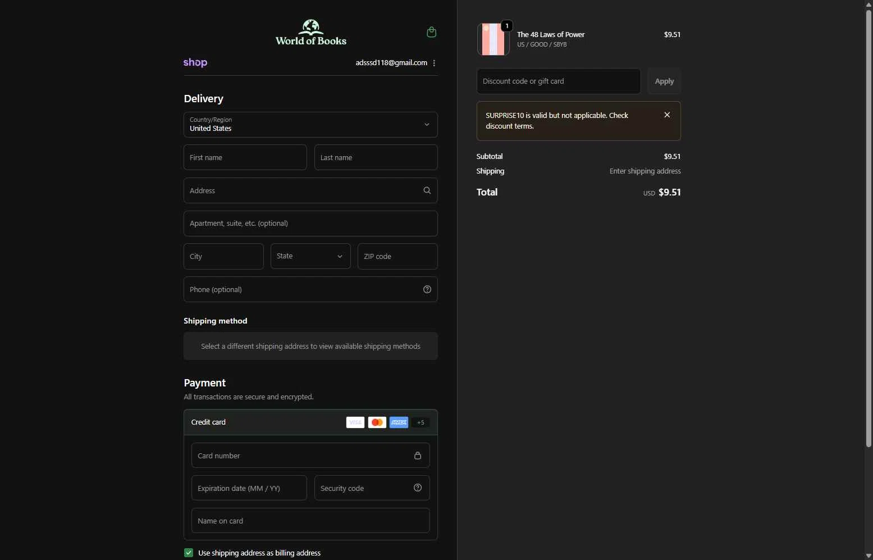Toggle use shipping address as billing checkbox
873x560 pixels.
pyautogui.click(x=189, y=553)
